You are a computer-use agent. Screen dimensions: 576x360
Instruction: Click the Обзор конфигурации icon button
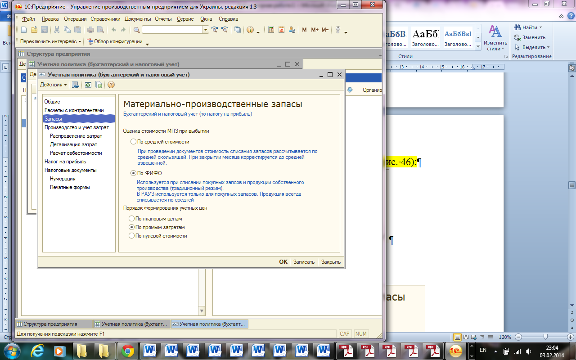tap(114, 41)
